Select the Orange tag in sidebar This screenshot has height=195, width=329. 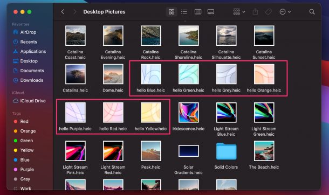25,131
